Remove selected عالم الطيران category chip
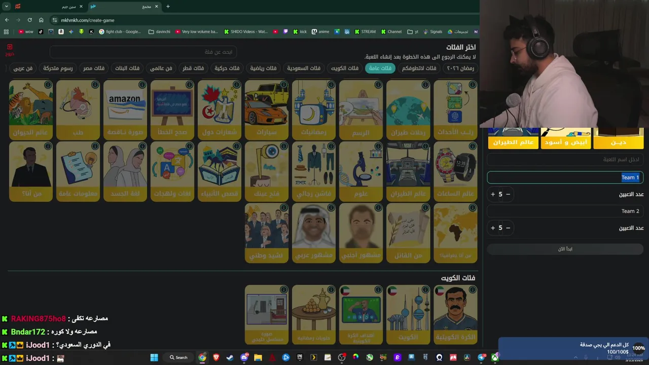Screen dimensions: 649x365 click(x=513, y=138)
